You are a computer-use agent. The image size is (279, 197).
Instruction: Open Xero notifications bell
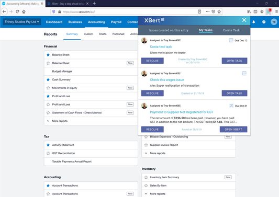[x=254, y=22]
